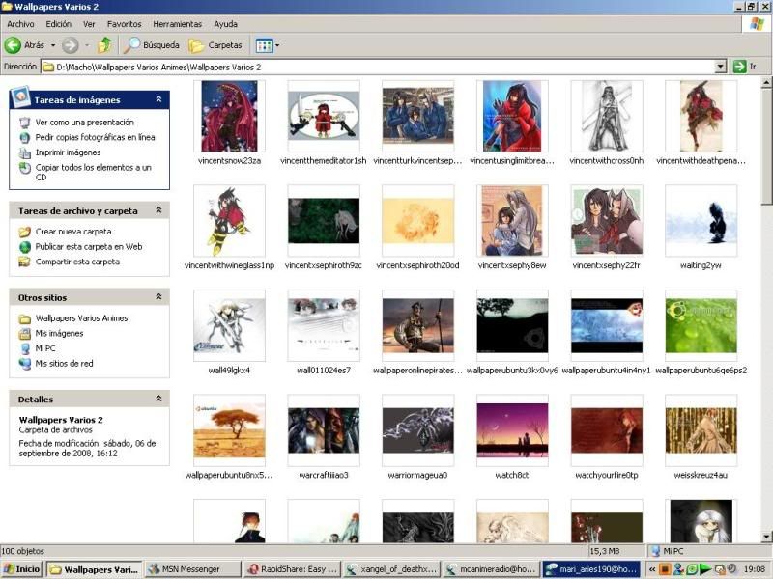Open the Archivo menu
Image resolution: width=773 pixels, height=579 pixels.
point(20,24)
